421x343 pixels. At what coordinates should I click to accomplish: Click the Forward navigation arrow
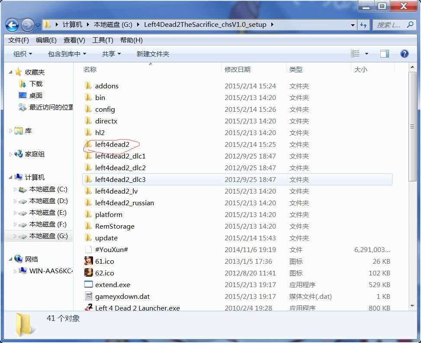click(28, 25)
